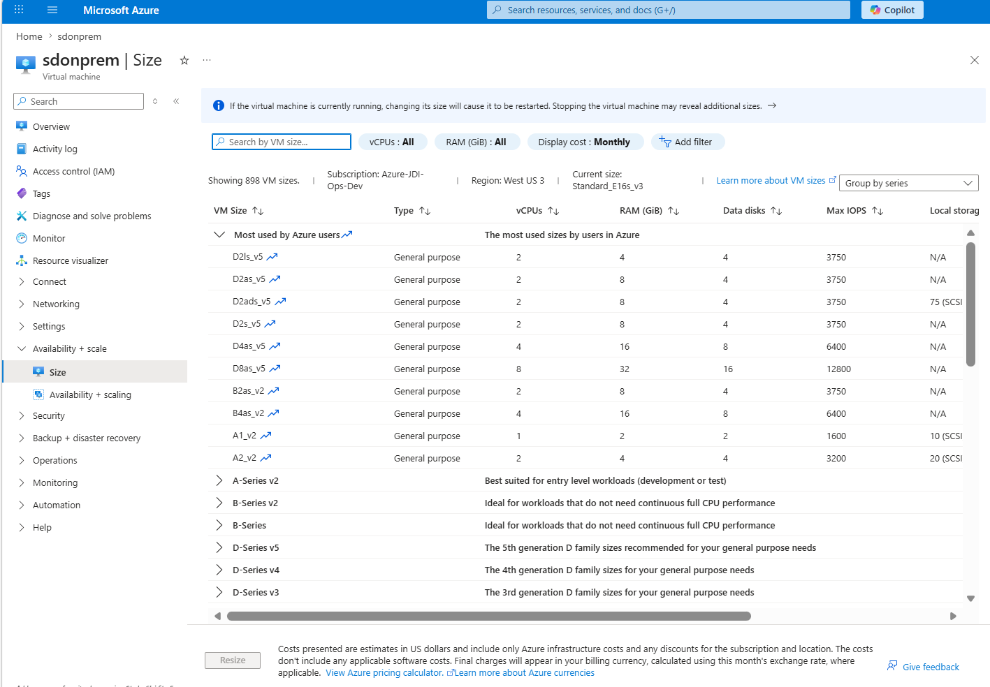
Task: Focus the Search by VM size field
Action: coord(282,142)
